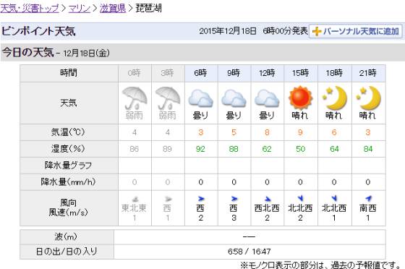Click the 9時 column header
Viewport: 405px width, 269px height.
pos(234,73)
